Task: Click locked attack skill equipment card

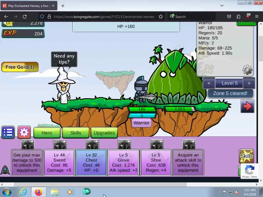Action: pos(188,162)
